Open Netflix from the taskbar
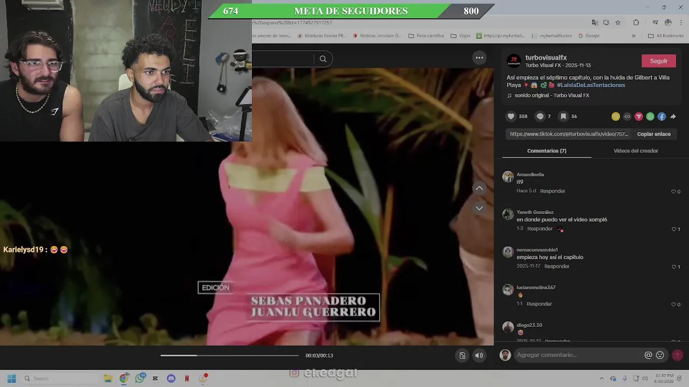The height and width of the screenshot is (387, 689). (x=187, y=378)
